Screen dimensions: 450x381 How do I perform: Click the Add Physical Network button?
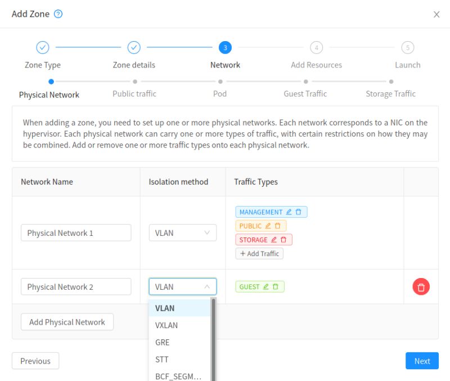coord(67,322)
